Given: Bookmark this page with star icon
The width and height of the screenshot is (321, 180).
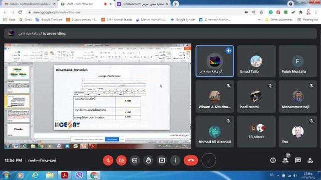Looking at the screenshot, I should point(261,12).
